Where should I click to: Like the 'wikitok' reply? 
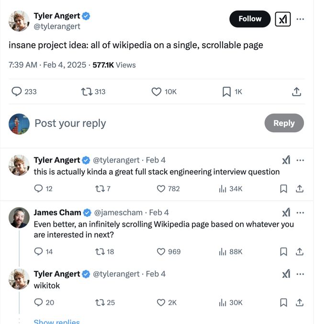[161, 302]
